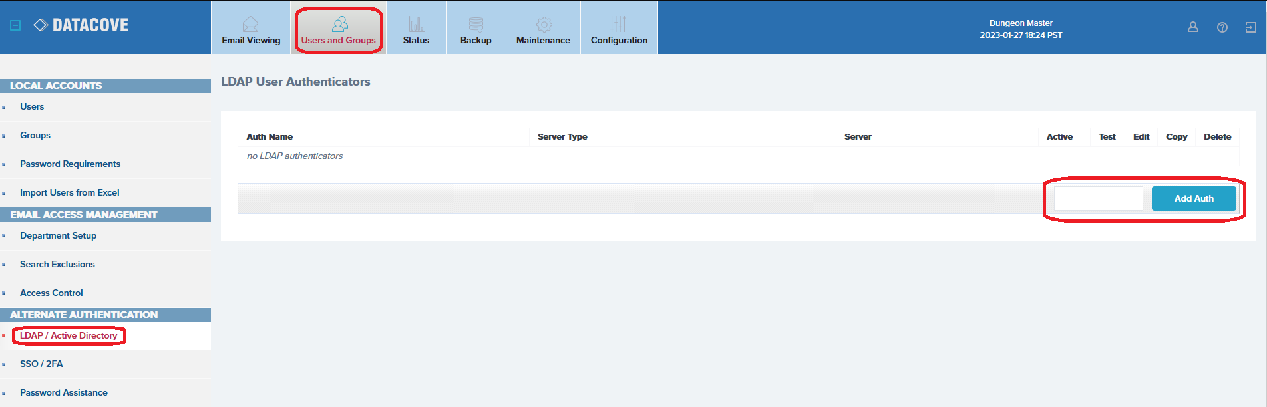Image resolution: width=1267 pixels, height=407 pixels.
Task: Select LDAP / Active Directory link
Action: click(x=69, y=335)
